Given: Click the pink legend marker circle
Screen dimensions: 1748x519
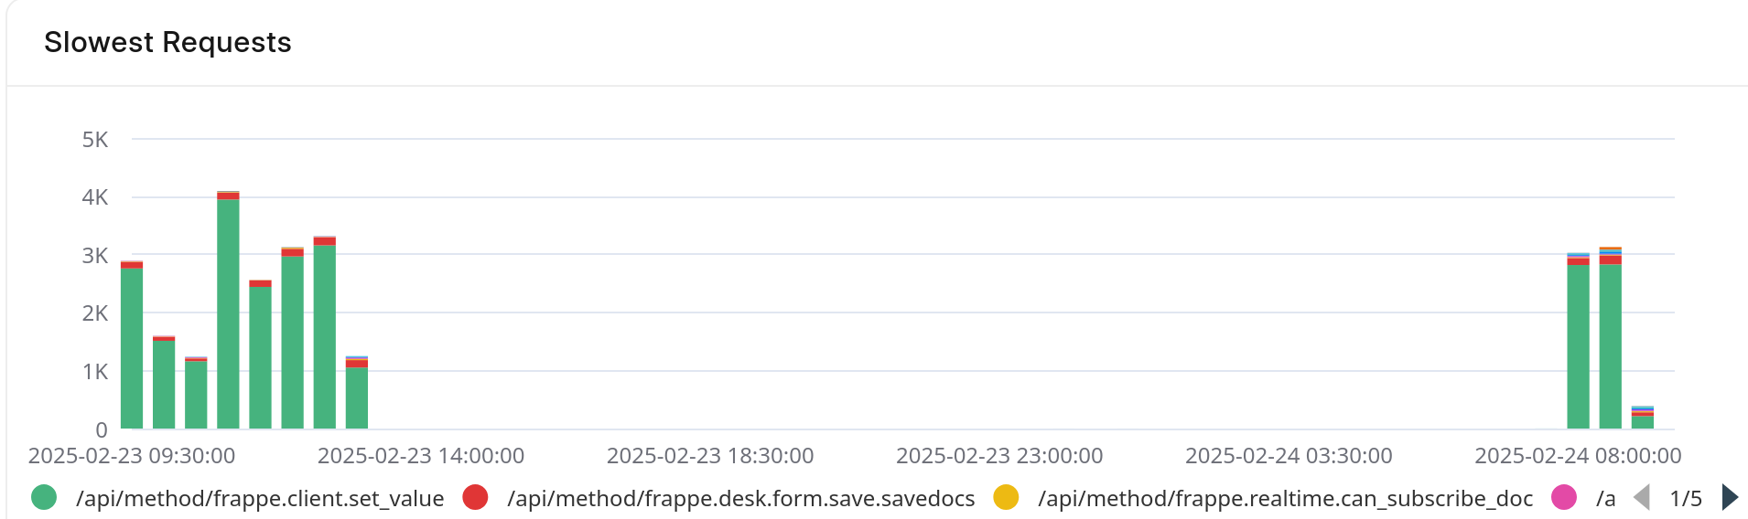Looking at the screenshot, I should [1564, 498].
